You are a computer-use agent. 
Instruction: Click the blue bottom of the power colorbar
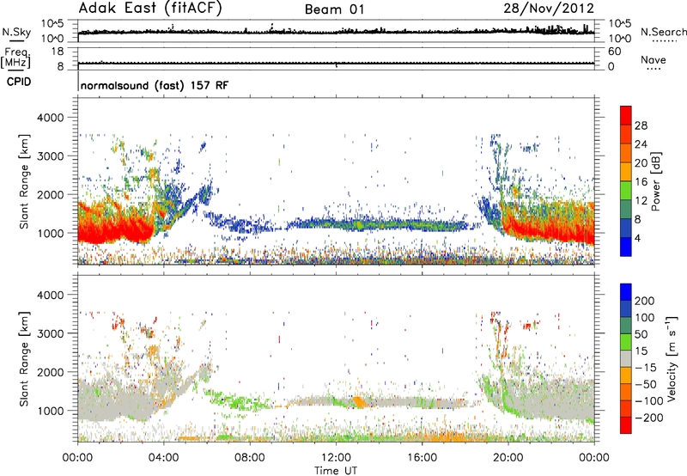pyautogui.click(x=626, y=247)
